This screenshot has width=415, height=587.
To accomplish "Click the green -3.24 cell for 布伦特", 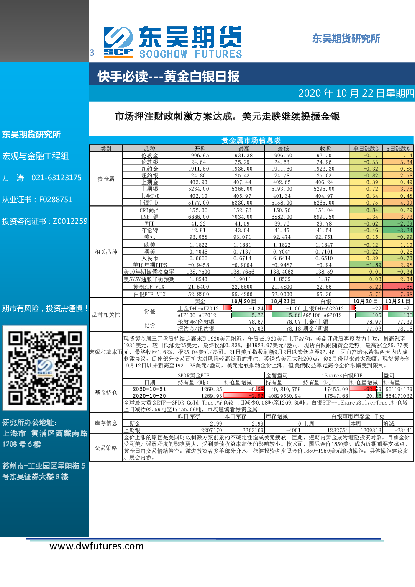I will click(x=398, y=230).
